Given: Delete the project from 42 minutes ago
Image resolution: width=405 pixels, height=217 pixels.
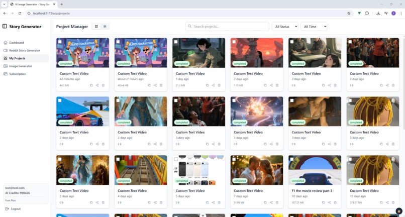Looking at the screenshot, I should coord(103,85).
